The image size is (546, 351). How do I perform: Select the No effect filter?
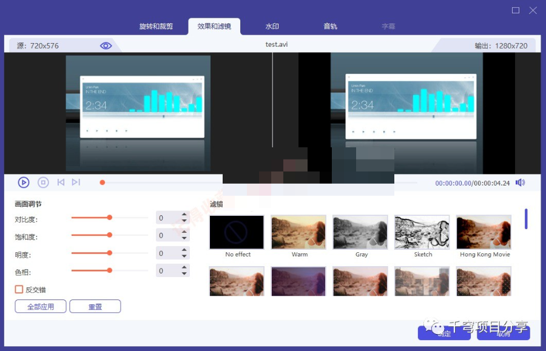point(237,232)
